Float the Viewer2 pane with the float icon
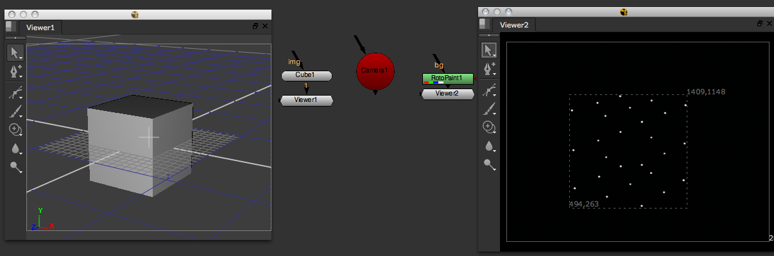This screenshot has width=774, height=256. (760, 24)
